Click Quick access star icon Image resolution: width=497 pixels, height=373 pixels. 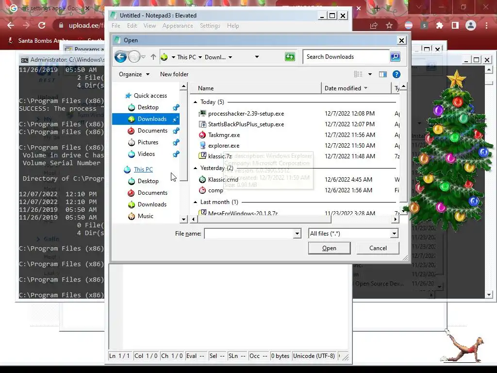pos(128,96)
